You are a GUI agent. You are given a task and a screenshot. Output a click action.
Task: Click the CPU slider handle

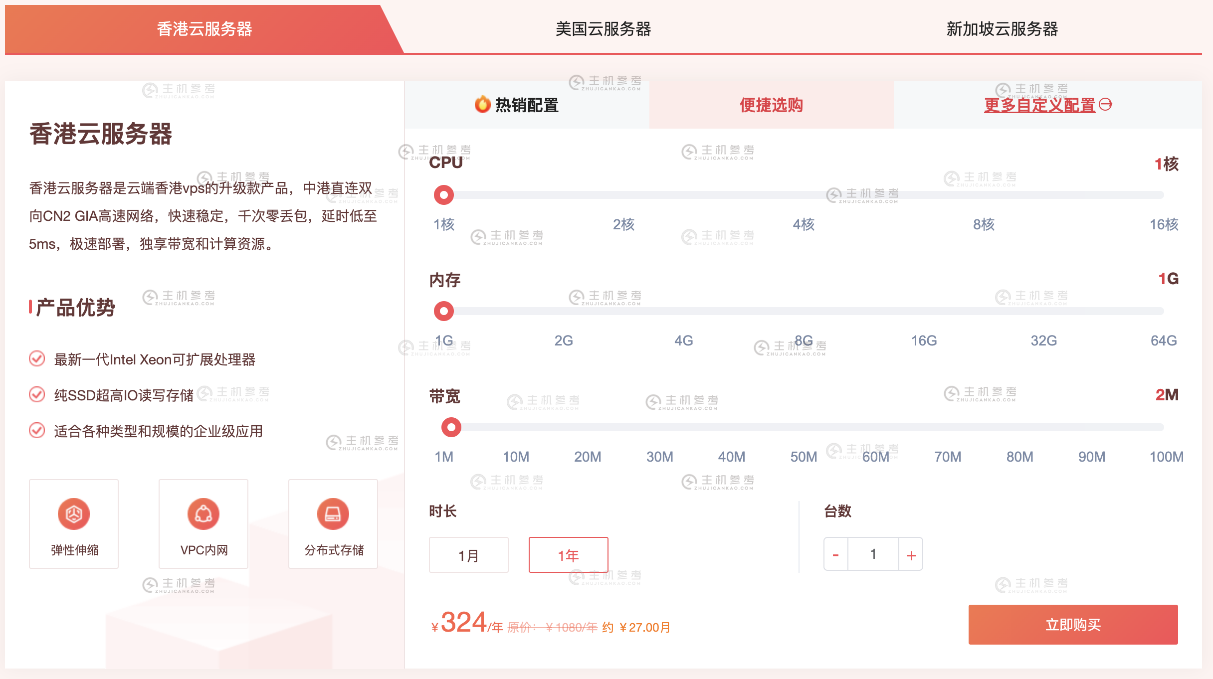click(x=443, y=195)
